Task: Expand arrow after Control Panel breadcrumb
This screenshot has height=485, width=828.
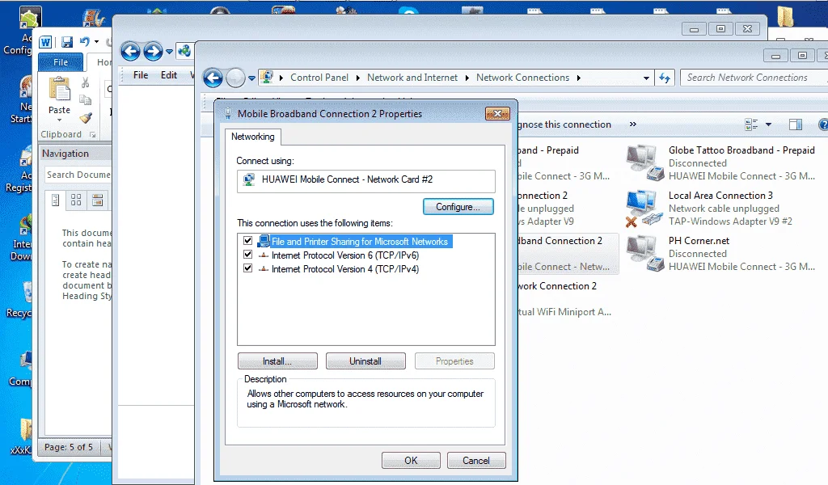Action: coord(357,78)
